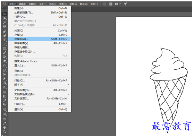
Task: Open the 选择(S) menu
Action: pyautogui.click(x=53, y=4)
